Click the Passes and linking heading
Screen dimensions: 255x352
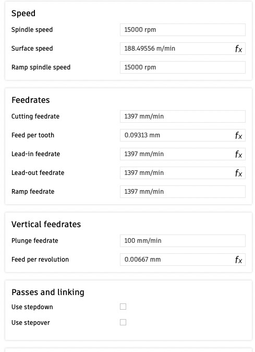pos(48,292)
